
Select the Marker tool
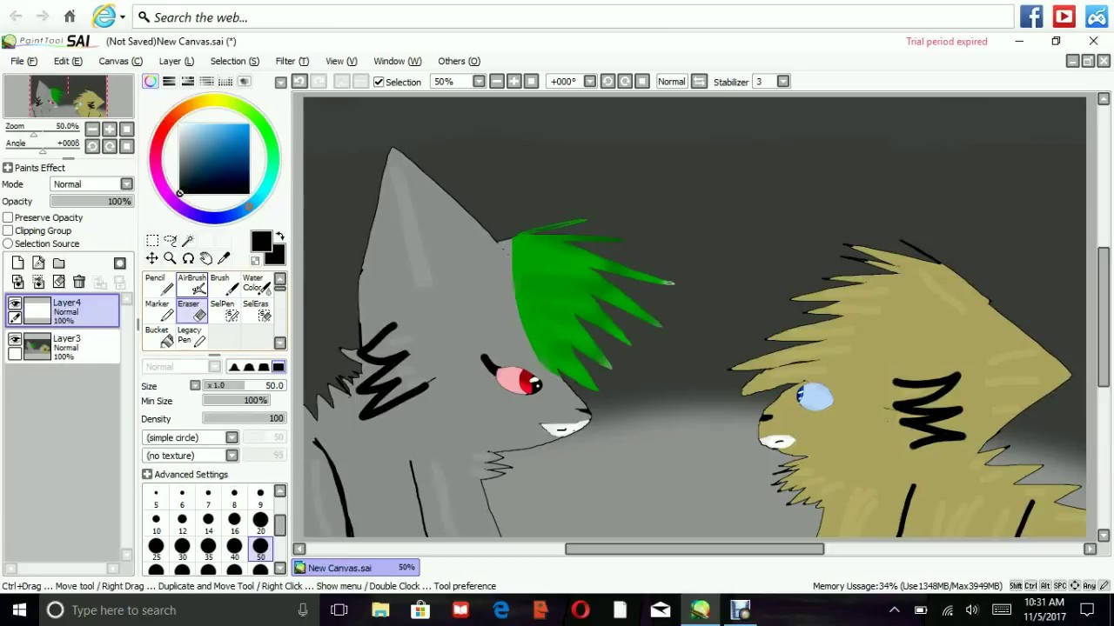[x=159, y=310]
